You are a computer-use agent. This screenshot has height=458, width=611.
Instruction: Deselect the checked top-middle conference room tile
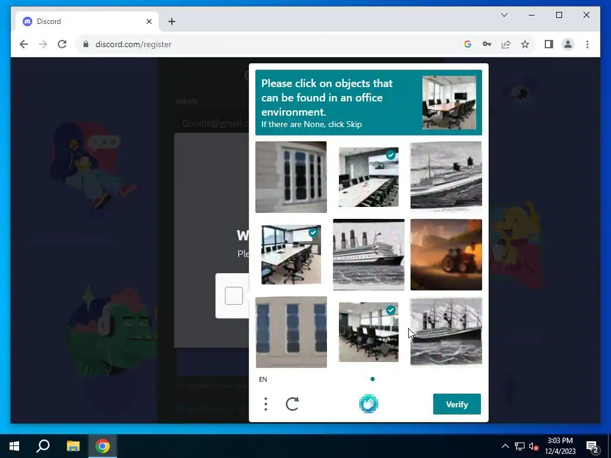[x=369, y=177]
